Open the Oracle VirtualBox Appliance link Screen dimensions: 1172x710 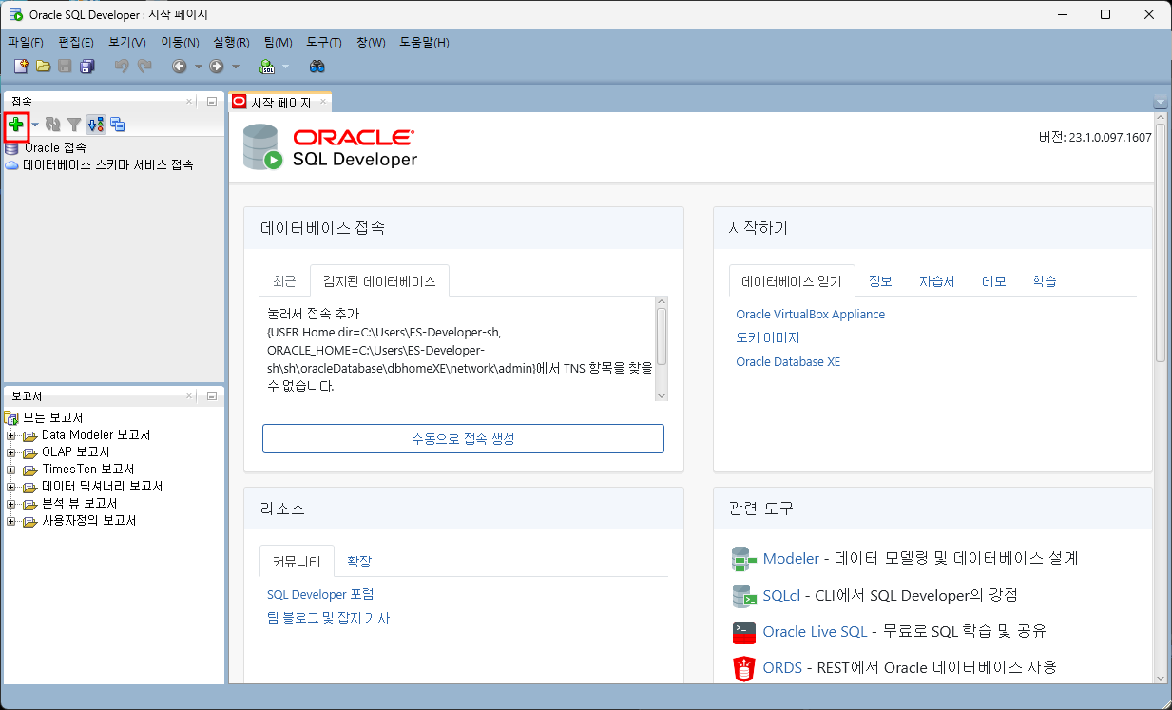(810, 314)
